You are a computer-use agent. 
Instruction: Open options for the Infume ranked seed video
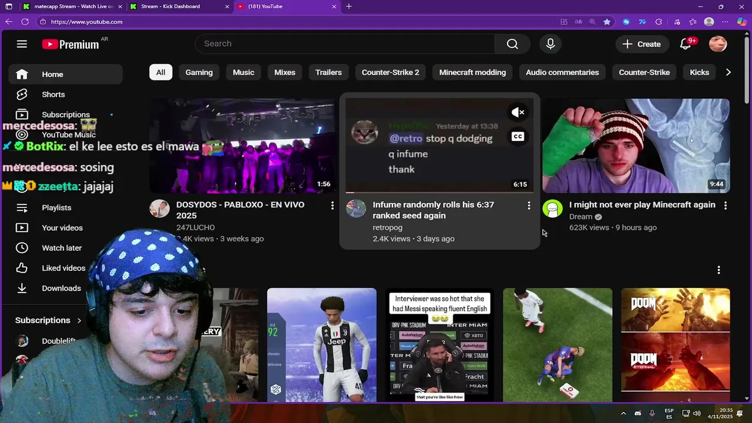pyautogui.click(x=529, y=205)
